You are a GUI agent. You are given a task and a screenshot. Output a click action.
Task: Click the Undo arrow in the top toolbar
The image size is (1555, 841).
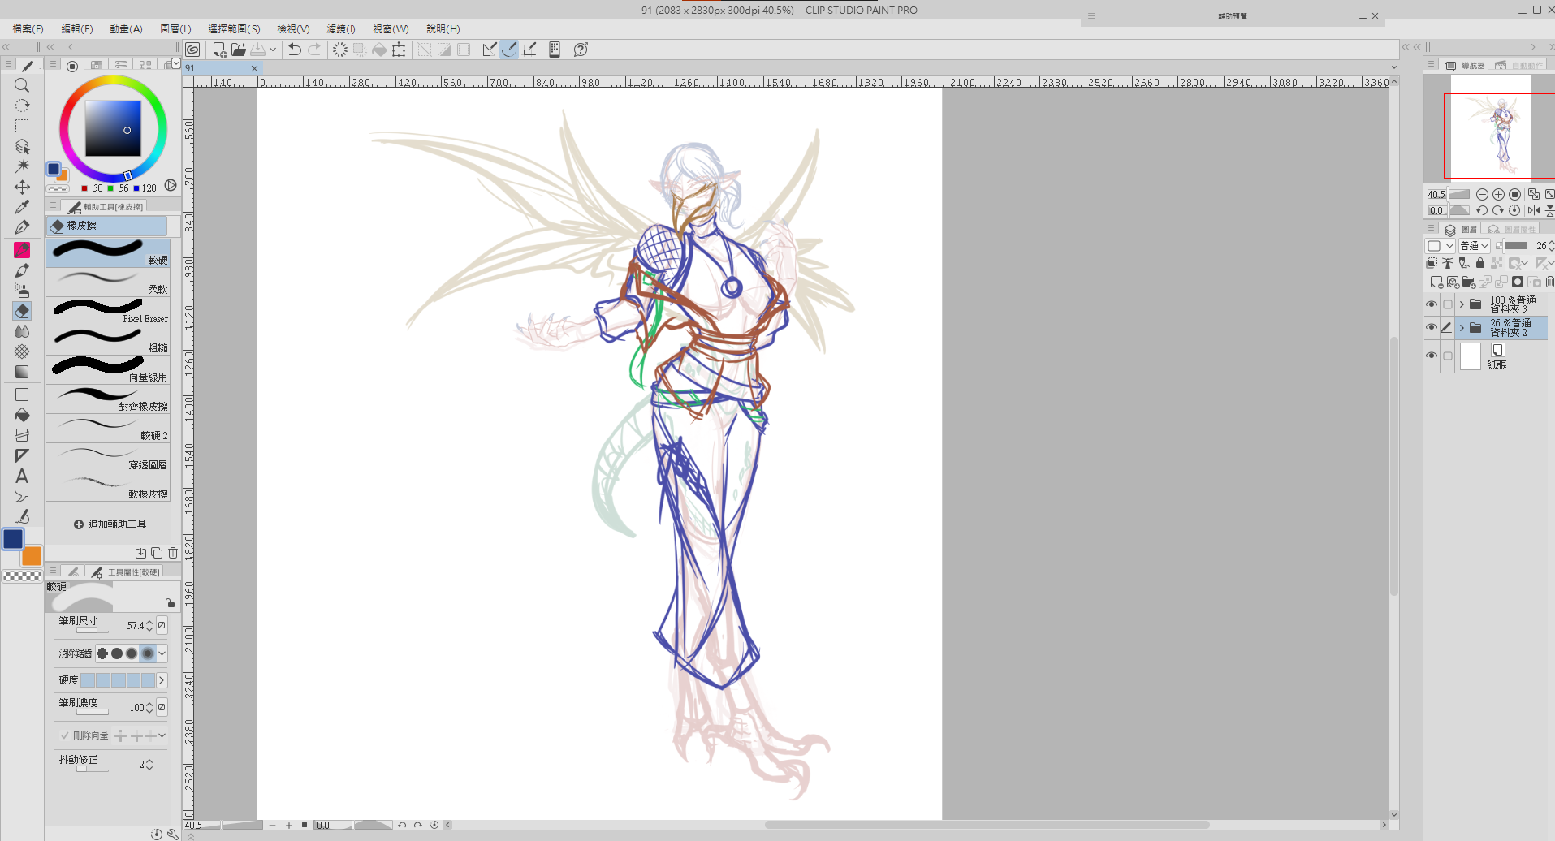coord(294,50)
